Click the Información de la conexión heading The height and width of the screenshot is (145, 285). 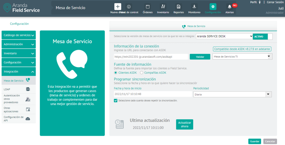136,46
